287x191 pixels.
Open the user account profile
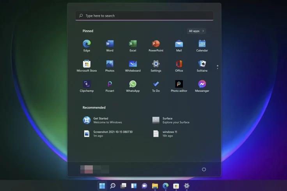(x=95, y=169)
